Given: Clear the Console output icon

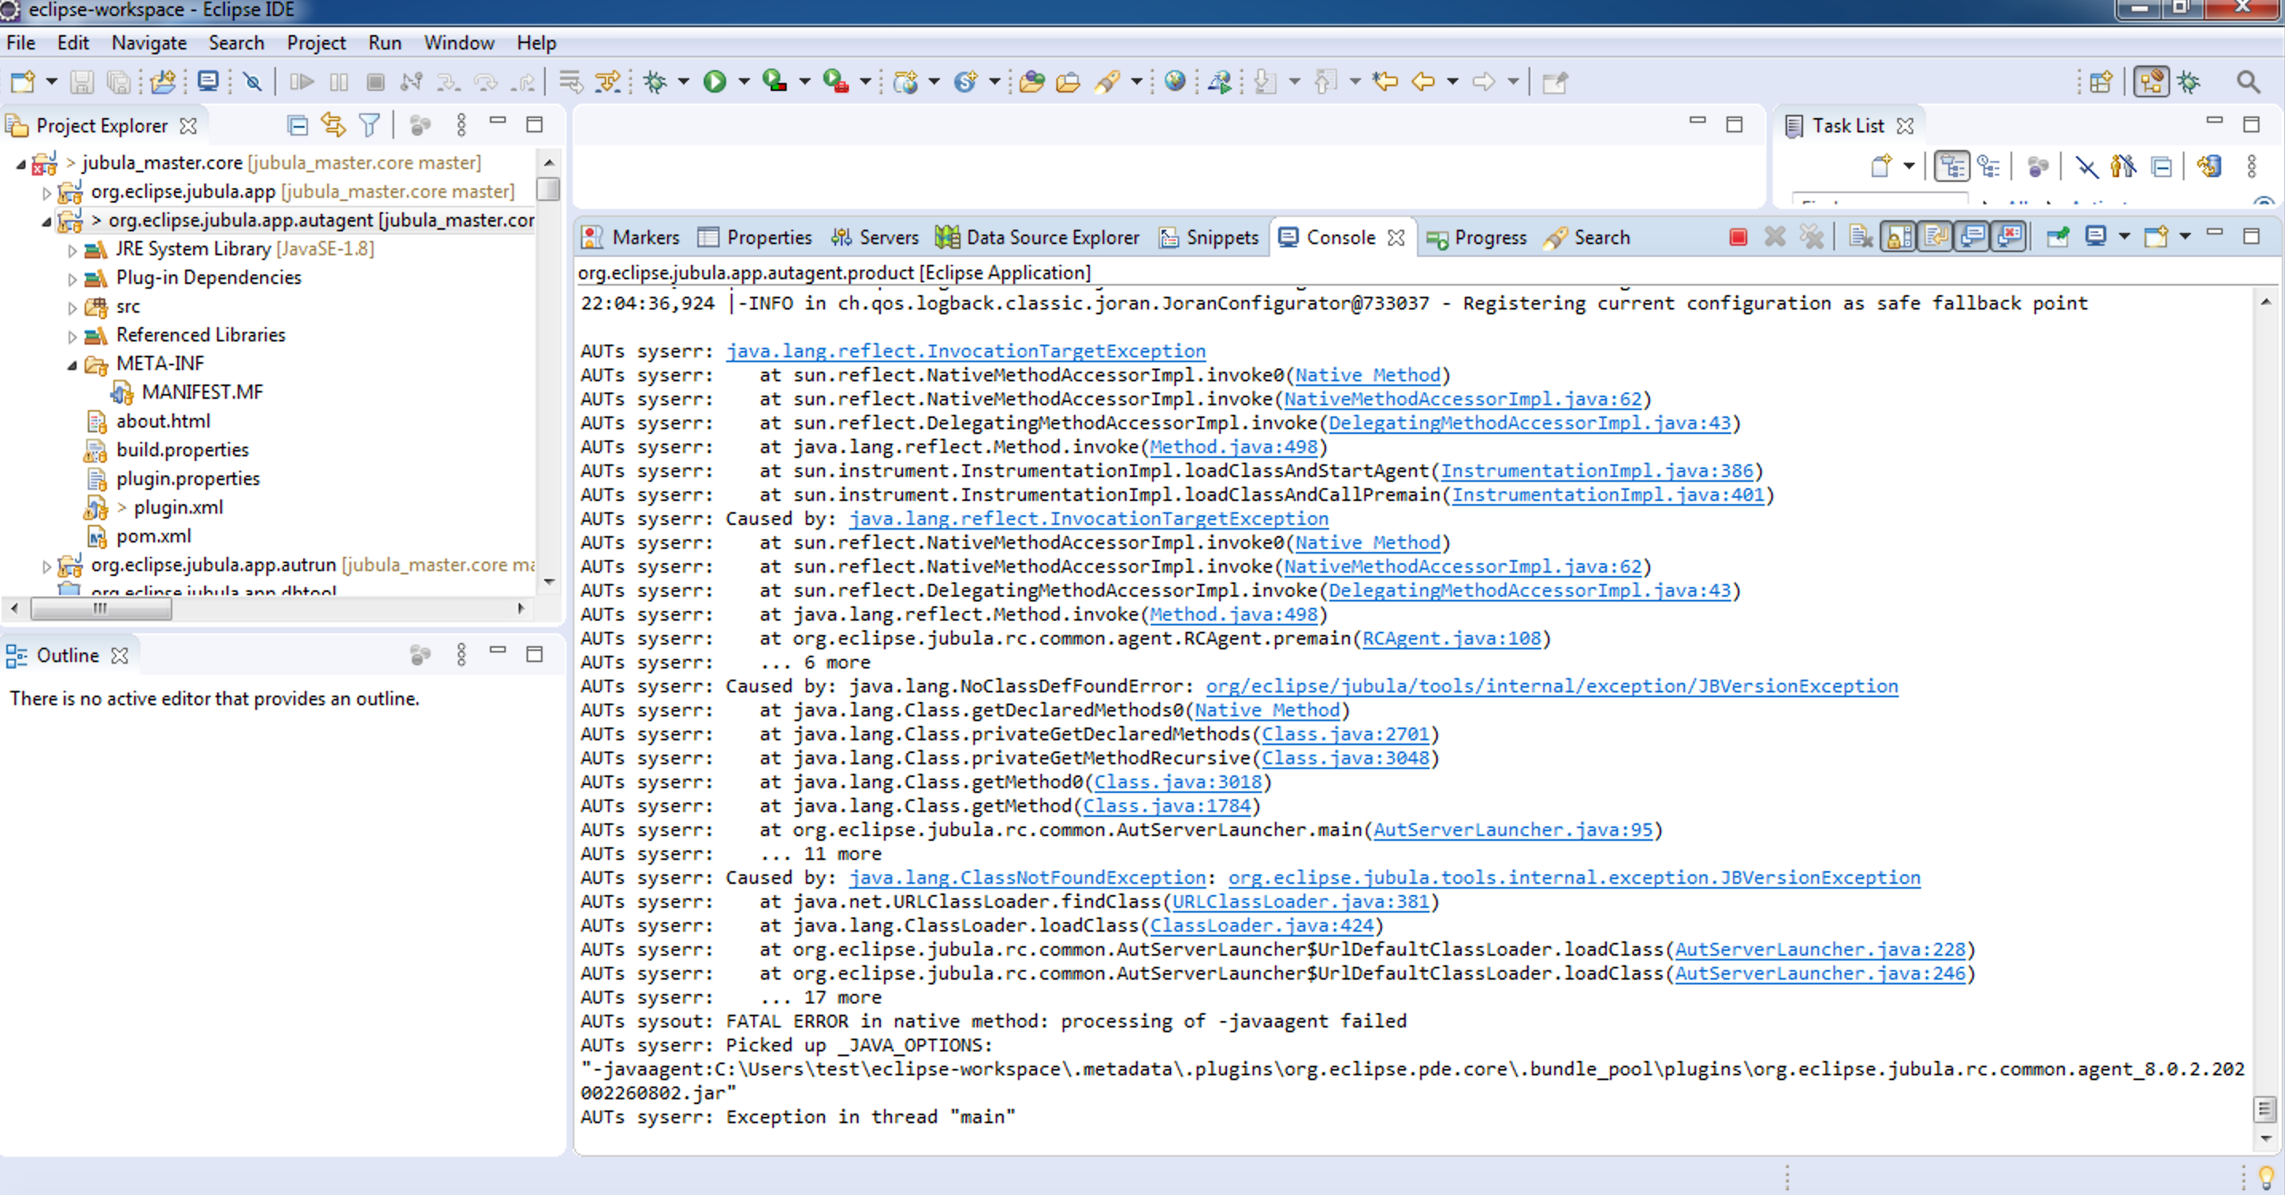Looking at the screenshot, I should pyautogui.click(x=1861, y=237).
